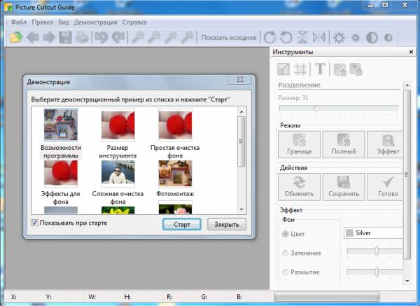The height and width of the screenshot is (306, 420).
Task: Click the Rotate counterclockwise icon
Action: pyautogui.click(x=286, y=38)
